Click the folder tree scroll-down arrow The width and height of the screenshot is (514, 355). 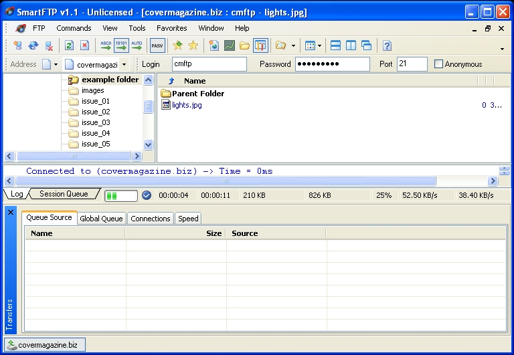pos(148,144)
